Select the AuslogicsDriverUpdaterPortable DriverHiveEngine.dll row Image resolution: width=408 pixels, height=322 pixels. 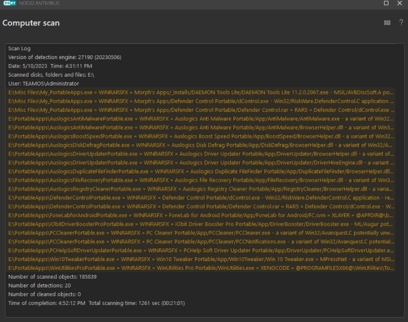[201, 163]
